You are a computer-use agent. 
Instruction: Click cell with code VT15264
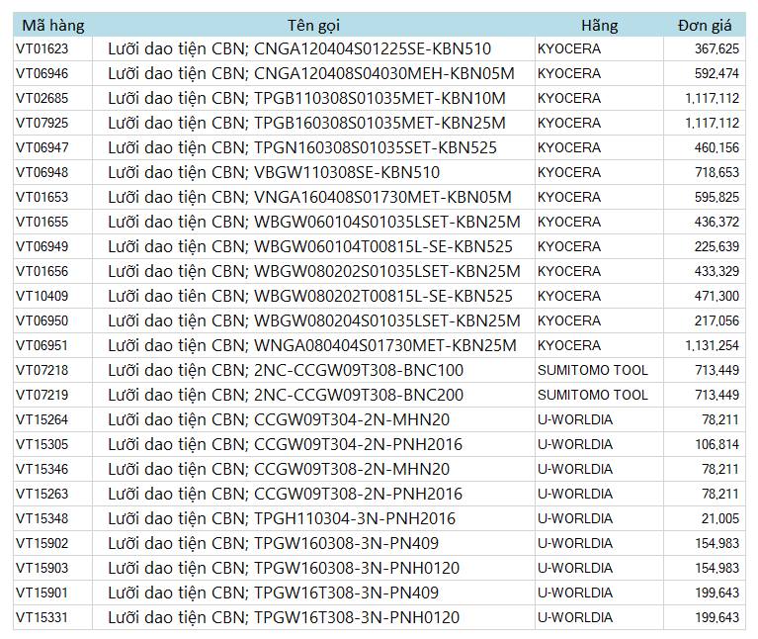coord(53,419)
